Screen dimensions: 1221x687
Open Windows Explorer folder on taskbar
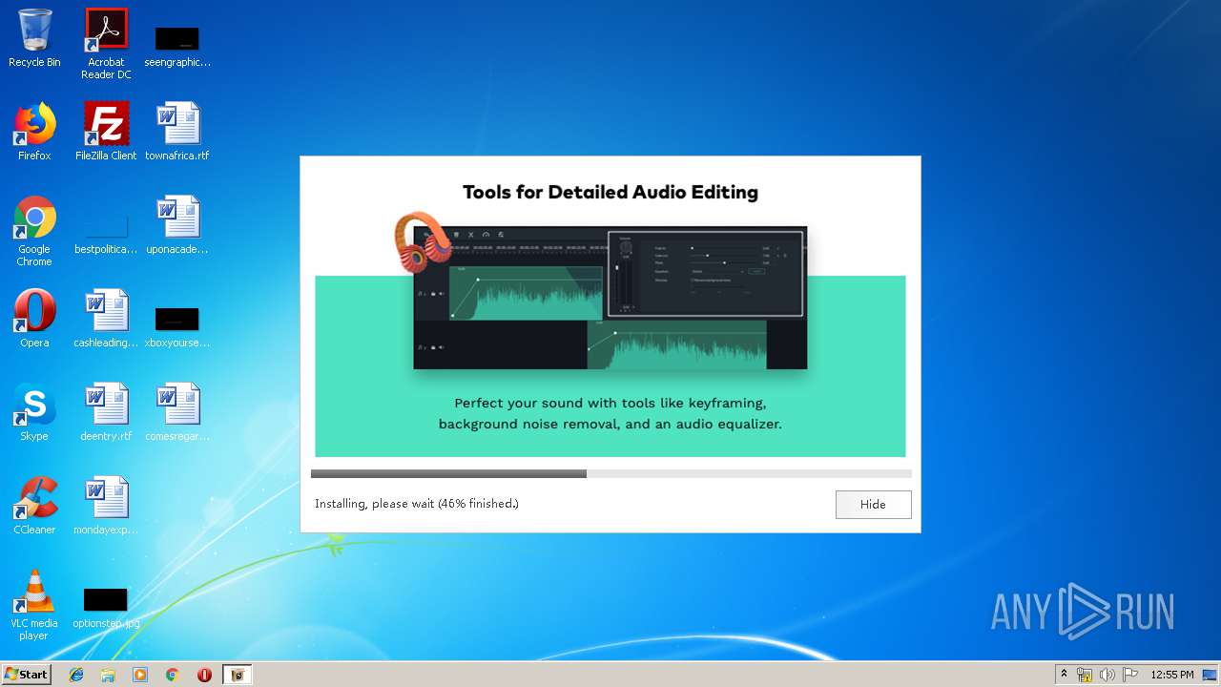tap(108, 675)
